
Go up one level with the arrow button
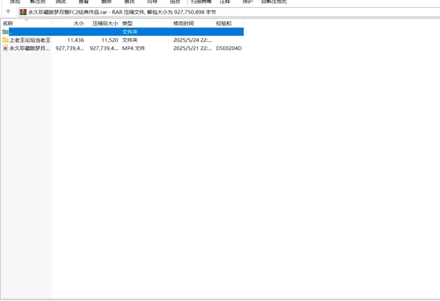coord(8,12)
